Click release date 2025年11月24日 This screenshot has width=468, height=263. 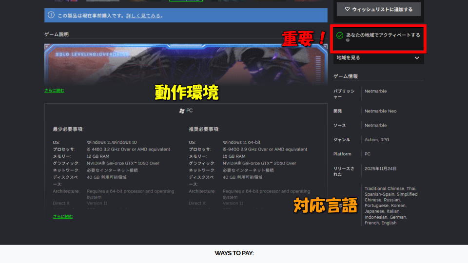coord(381,169)
